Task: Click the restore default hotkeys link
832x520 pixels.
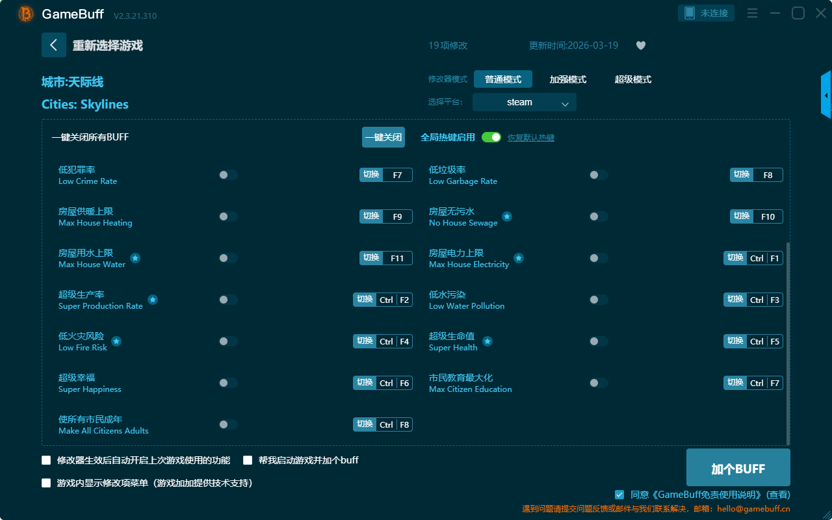Action: 530,138
